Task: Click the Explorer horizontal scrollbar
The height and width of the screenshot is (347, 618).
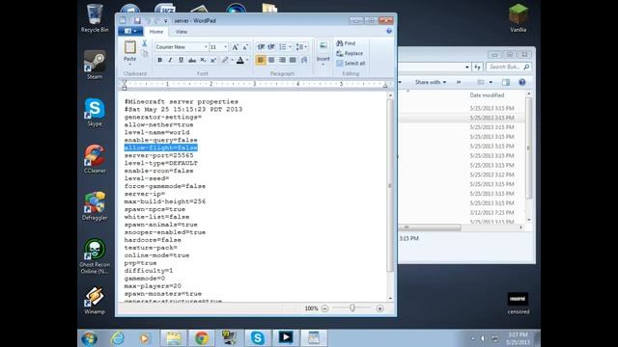Action: pyautogui.click(x=430, y=227)
